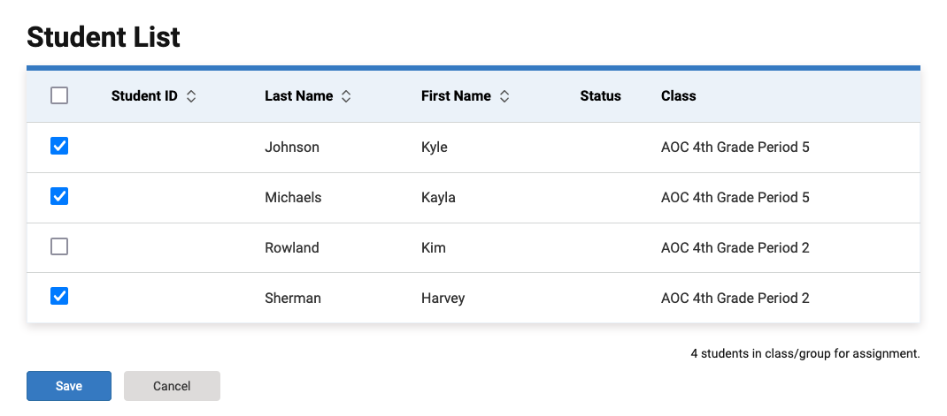Deselect the checkbox for Harvey Sherman
The image size is (947, 416).
pyautogui.click(x=59, y=296)
